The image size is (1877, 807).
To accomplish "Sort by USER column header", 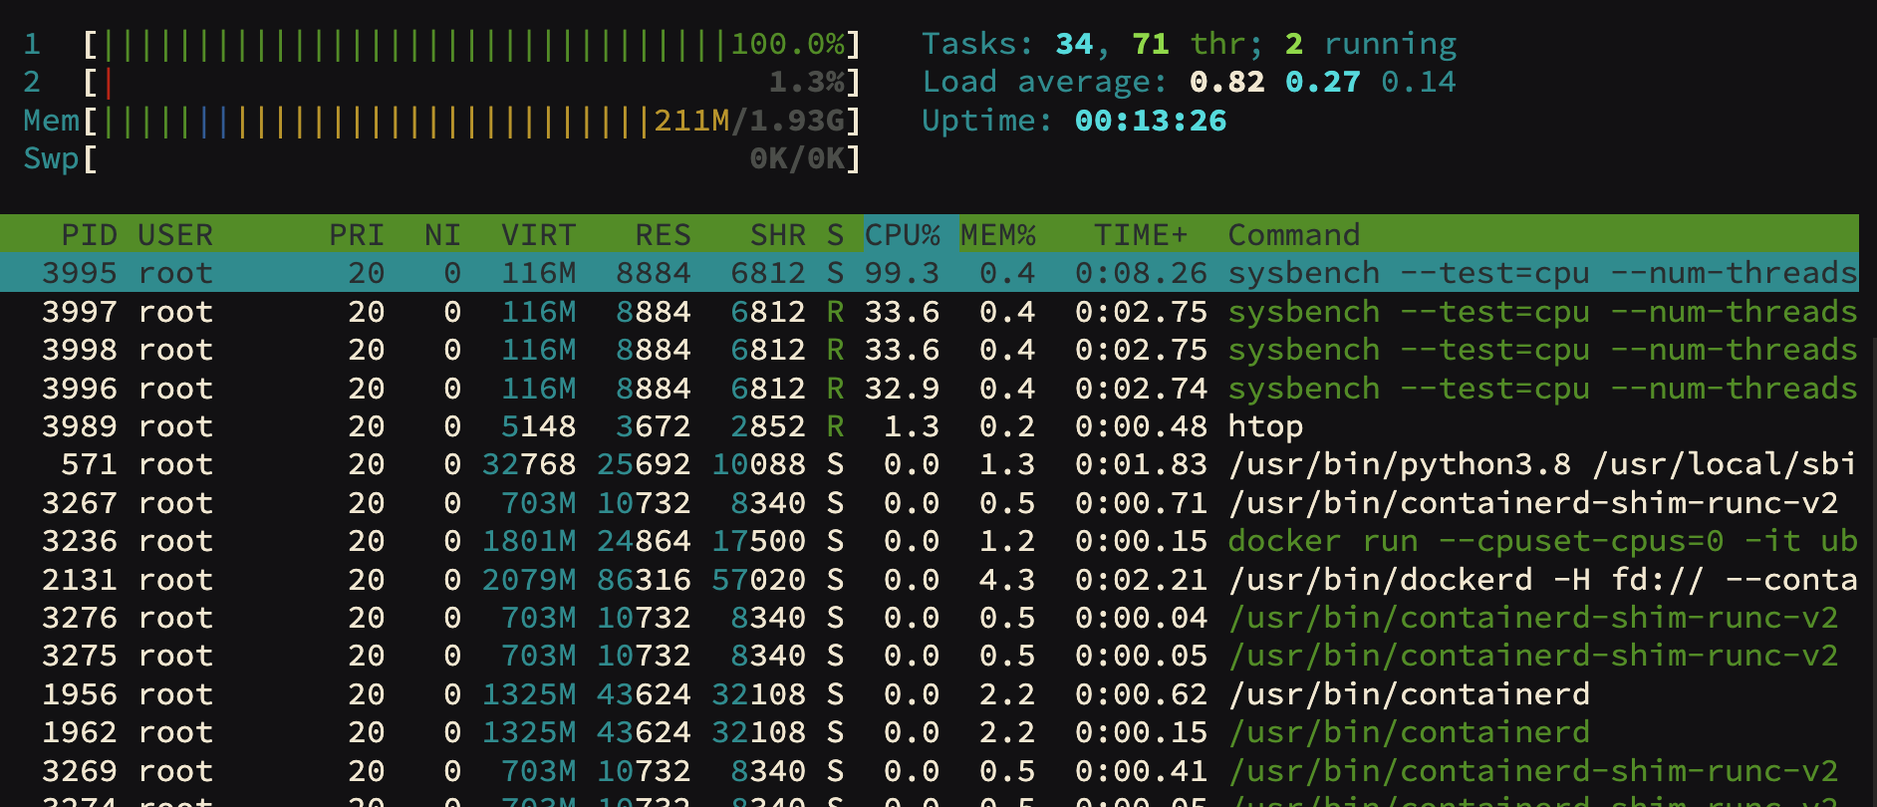I will [x=175, y=235].
